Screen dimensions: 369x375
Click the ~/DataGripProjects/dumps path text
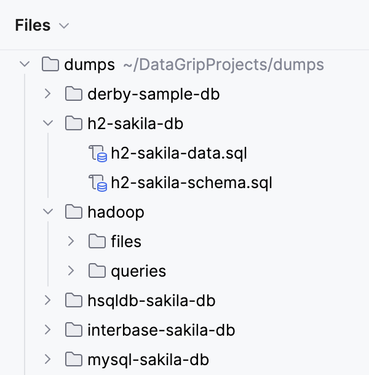pos(223,65)
